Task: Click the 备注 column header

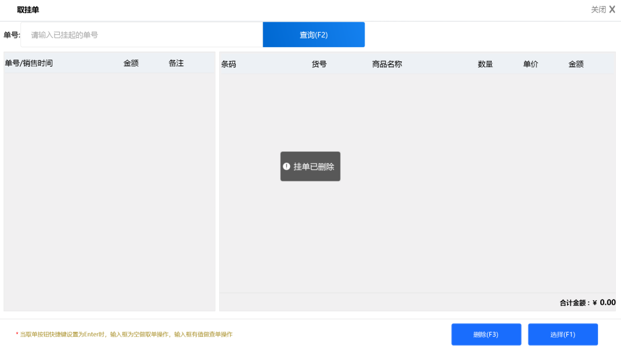Action: click(176, 63)
